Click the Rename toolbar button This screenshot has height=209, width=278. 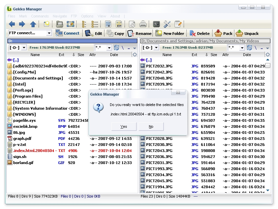pos(140,33)
